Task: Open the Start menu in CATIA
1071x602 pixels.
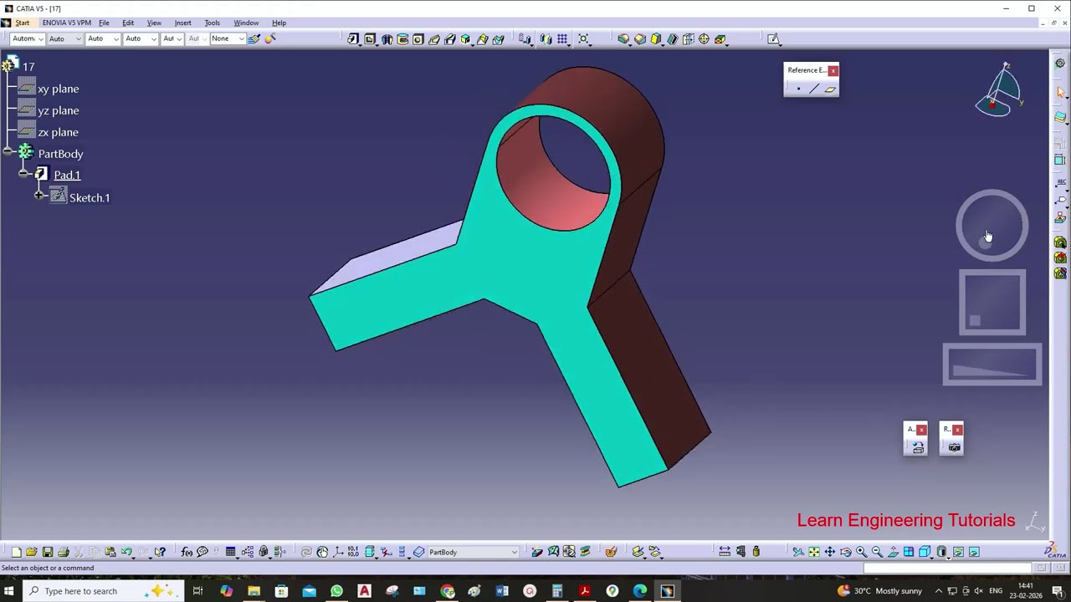Action: (22, 23)
